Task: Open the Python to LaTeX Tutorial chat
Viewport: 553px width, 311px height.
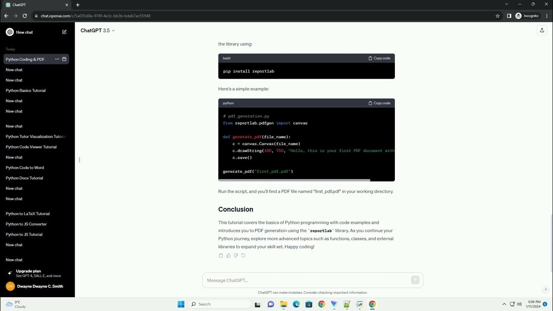Action: point(28,213)
